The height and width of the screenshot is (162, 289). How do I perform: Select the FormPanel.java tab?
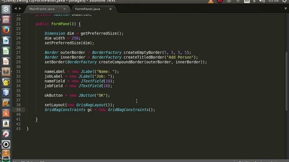[88, 9]
